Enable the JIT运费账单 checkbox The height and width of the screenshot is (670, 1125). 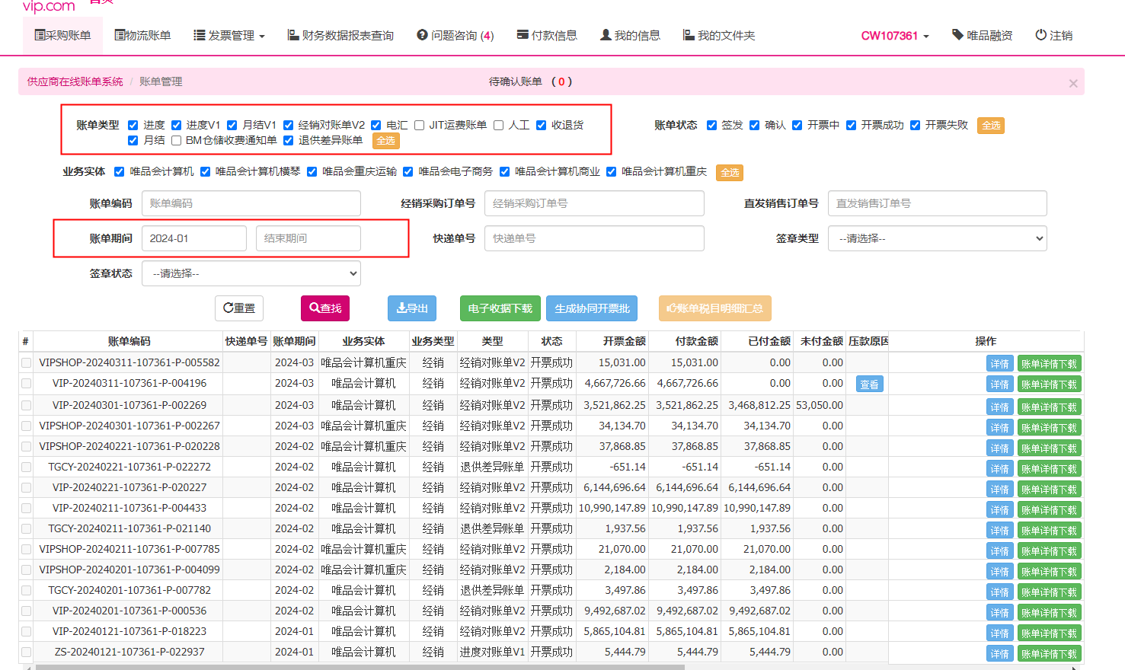pos(419,126)
